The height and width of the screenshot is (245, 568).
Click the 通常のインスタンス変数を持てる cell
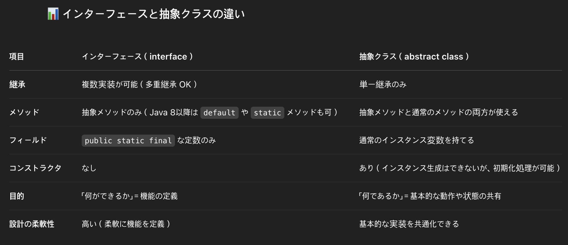[417, 140]
